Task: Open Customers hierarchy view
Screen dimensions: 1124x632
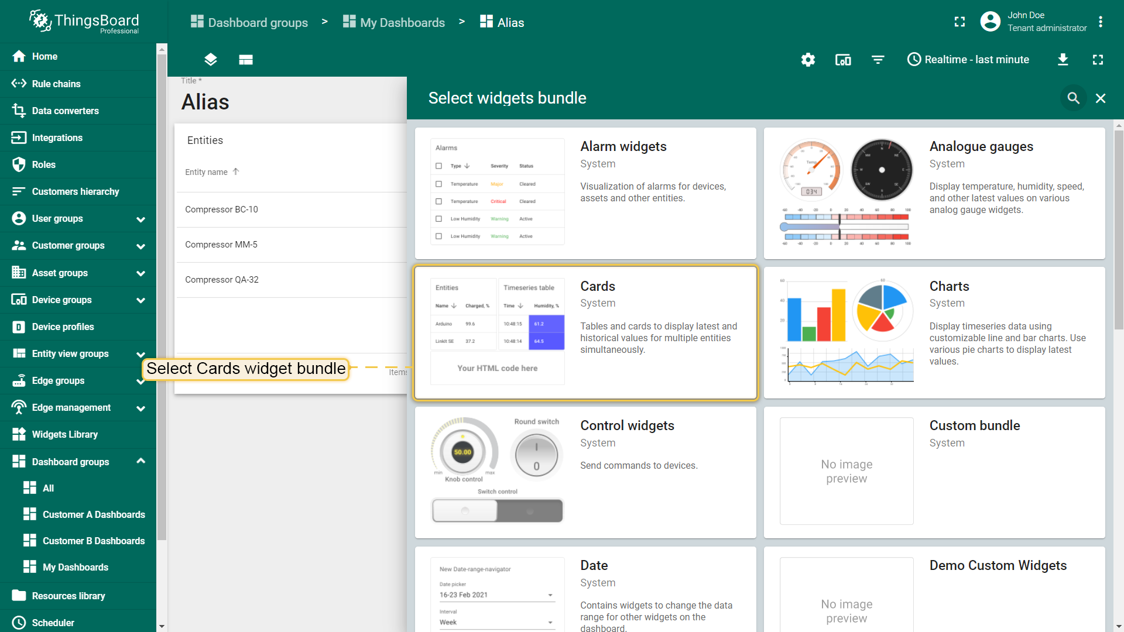Action: pos(78,191)
